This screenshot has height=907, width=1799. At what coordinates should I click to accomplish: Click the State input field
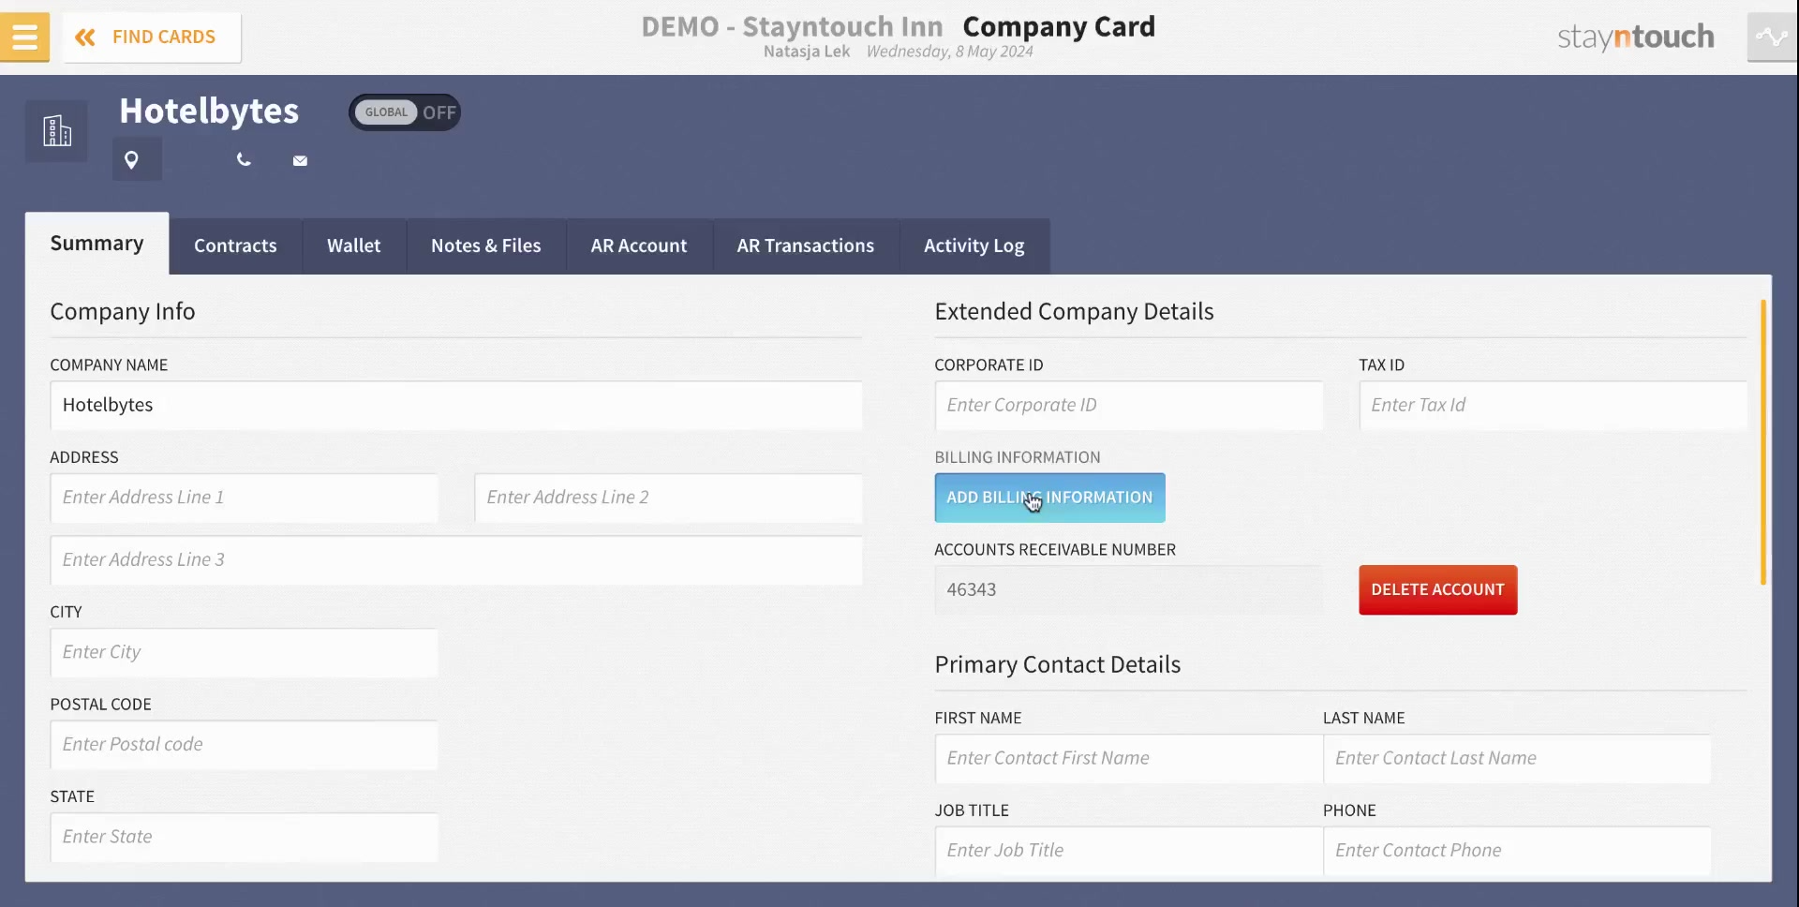click(x=245, y=838)
